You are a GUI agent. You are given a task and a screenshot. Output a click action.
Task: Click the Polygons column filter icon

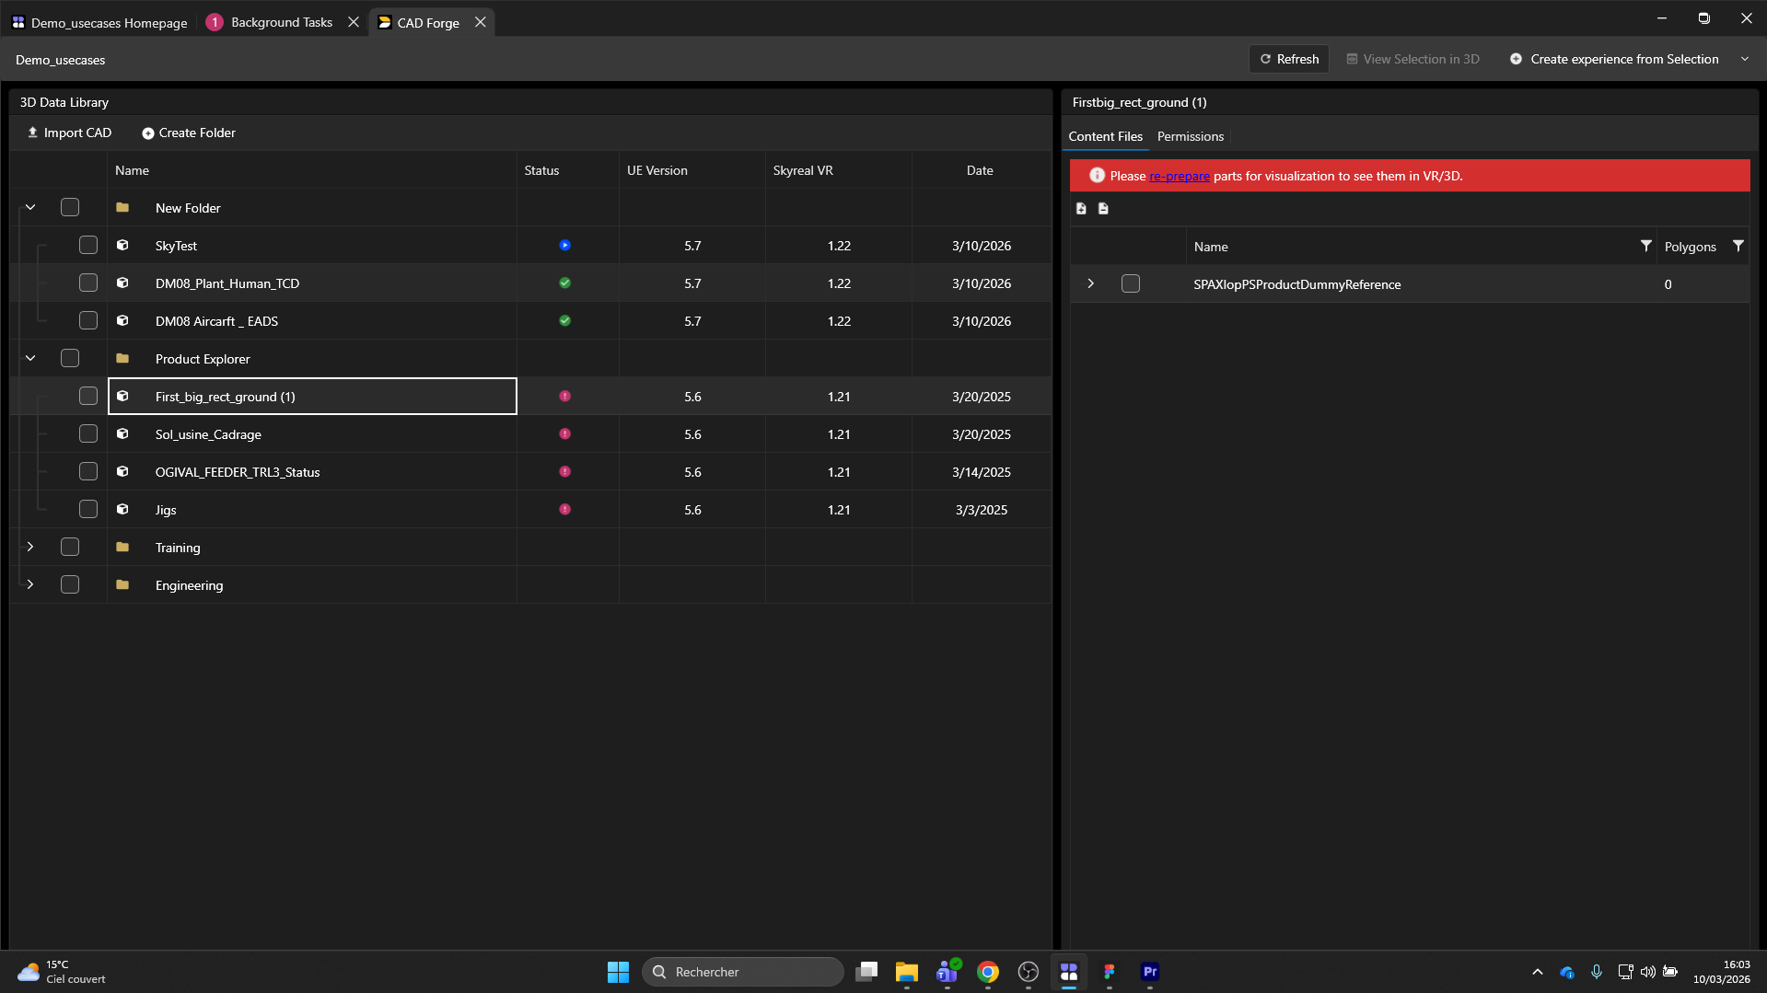[x=1738, y=247]
